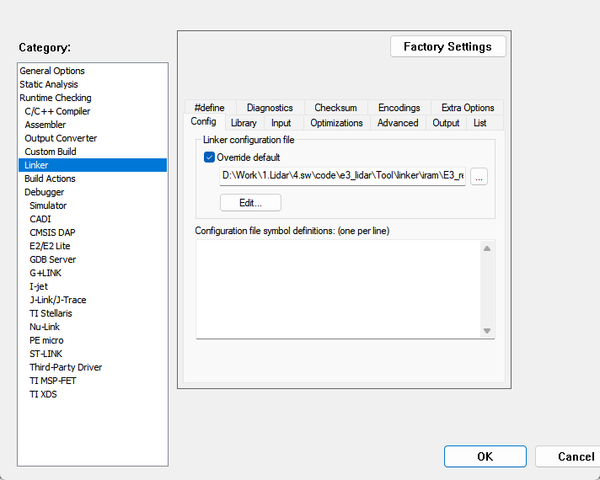Select C/C++ Compiler category
The height and width of the screenshot is (480, 600).
pyautogui.click(x=57, y=111)
